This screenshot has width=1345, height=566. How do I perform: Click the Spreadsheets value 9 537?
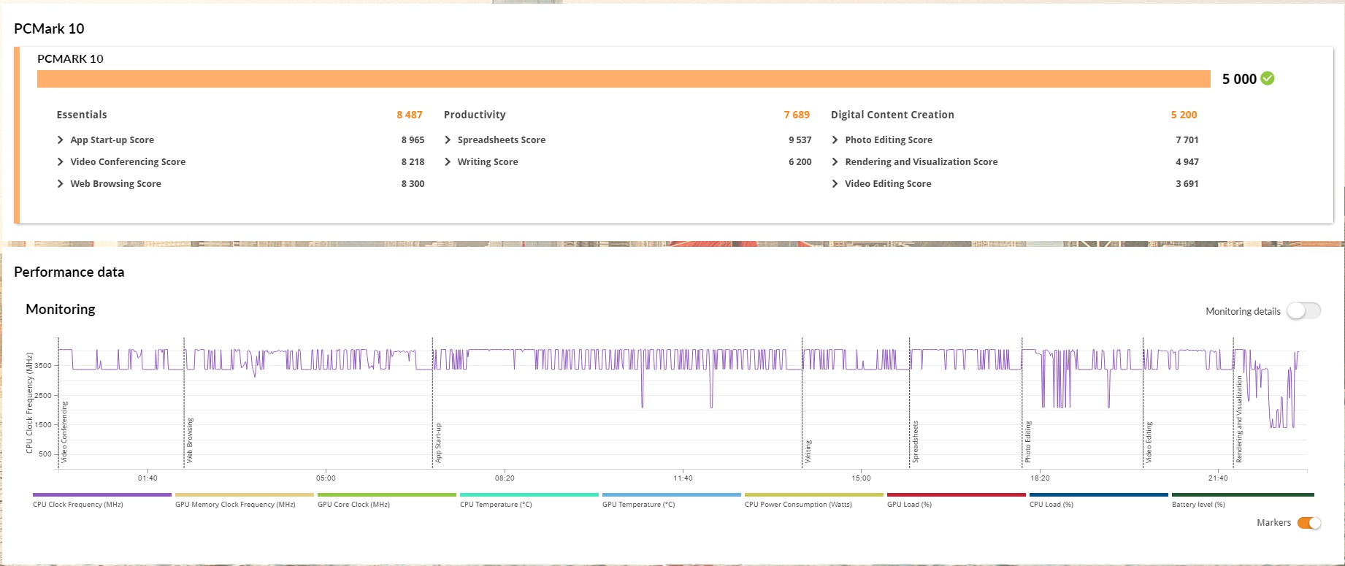800,140
